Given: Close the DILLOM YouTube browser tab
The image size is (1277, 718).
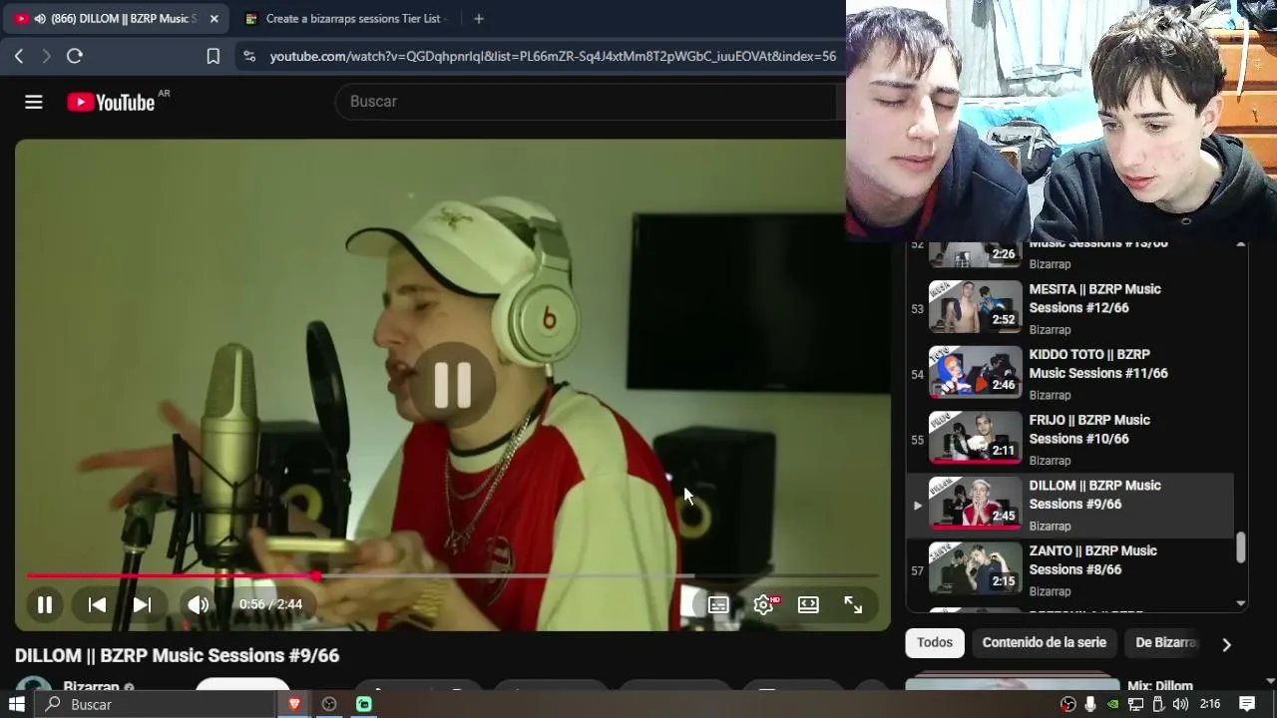Looking at the screenshot, I should click(x=213, y=19).
